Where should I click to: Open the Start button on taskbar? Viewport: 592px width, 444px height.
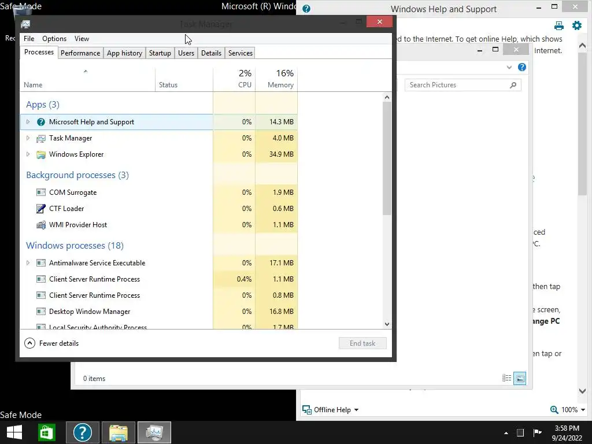click(14, 432)
